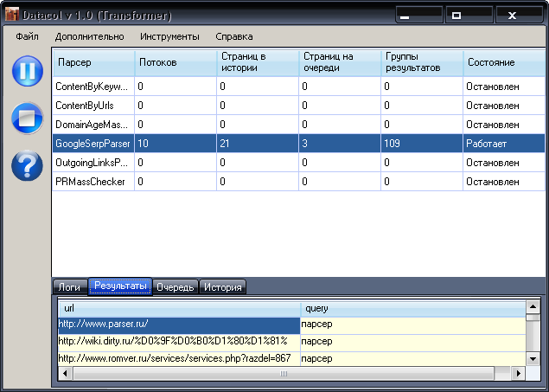Select the GoogleSerpParser row
The image size is (549, 392).
coord(91,144)
